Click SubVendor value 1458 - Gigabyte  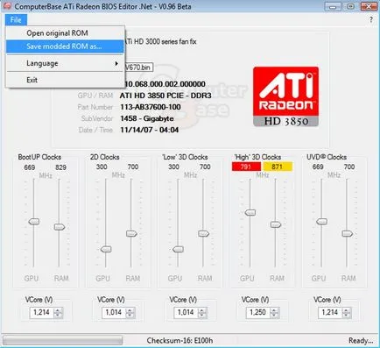[x=147, y=118]
